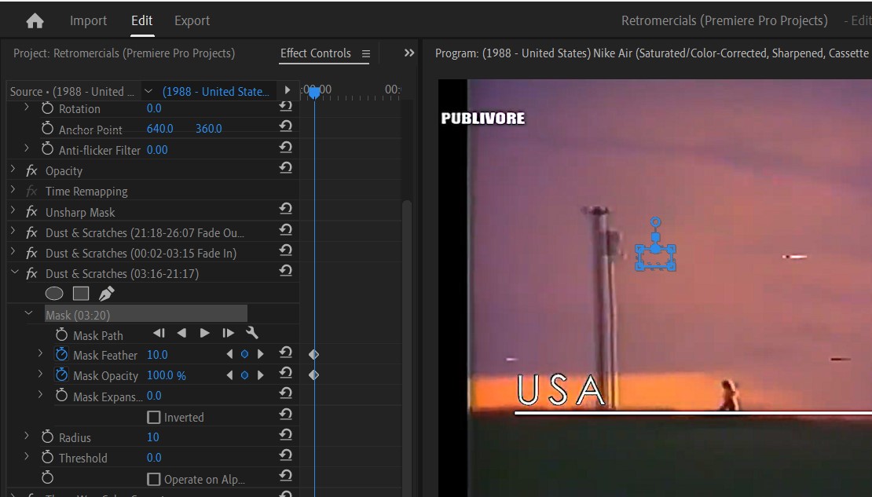Track selected mask backward

click(x=181, y=333)
